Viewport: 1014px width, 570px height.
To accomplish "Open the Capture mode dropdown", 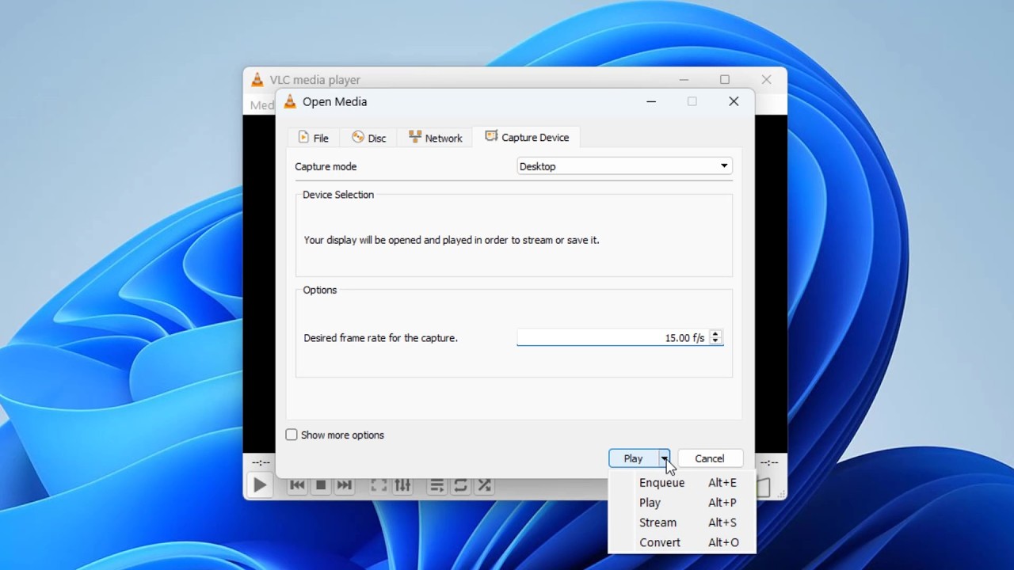I will point(624,166).
